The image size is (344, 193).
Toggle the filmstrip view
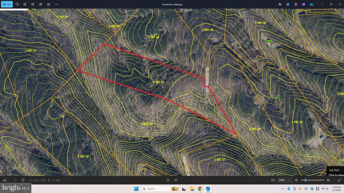point(5,180)
